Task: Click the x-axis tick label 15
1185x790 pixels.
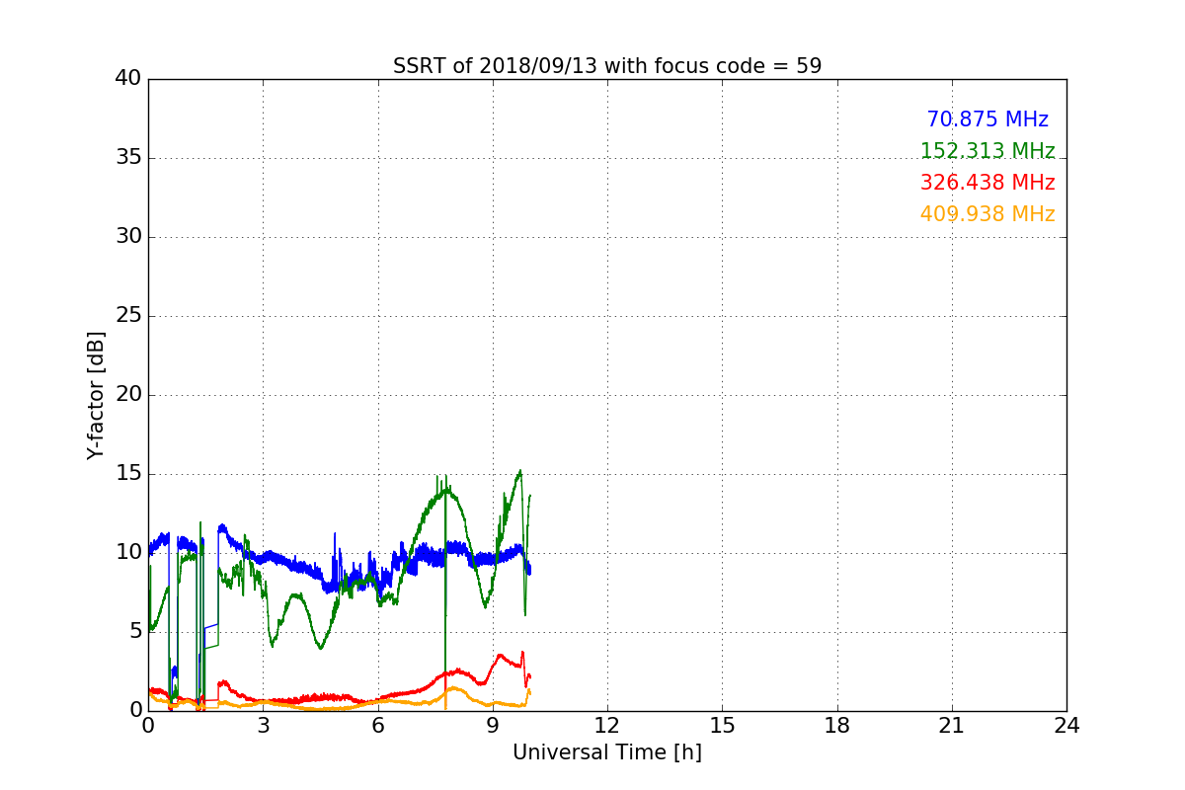Action: click(722, 726)
